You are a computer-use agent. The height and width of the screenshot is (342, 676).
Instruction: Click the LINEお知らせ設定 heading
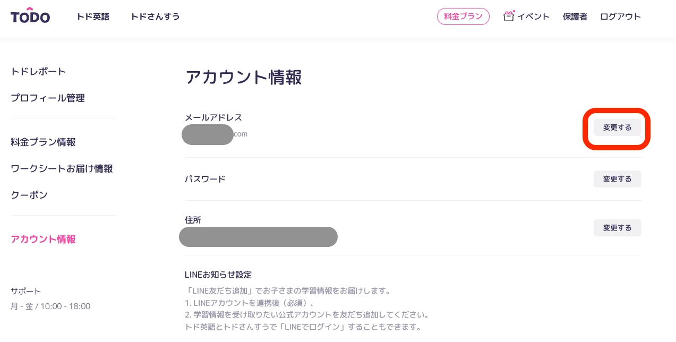(x=218, y=275)
